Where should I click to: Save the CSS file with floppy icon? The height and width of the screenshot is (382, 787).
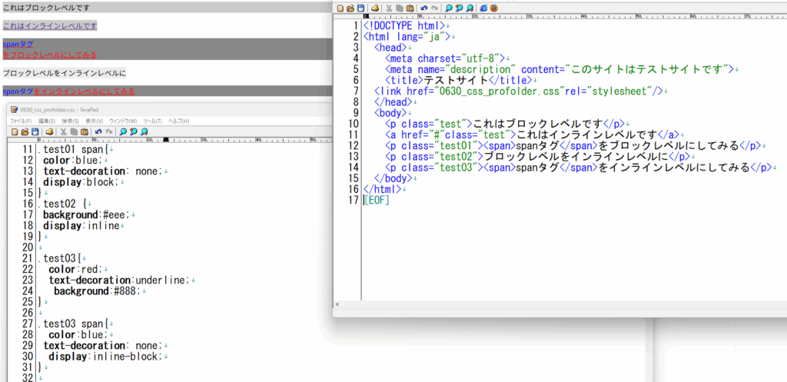[x=35, y=131]
